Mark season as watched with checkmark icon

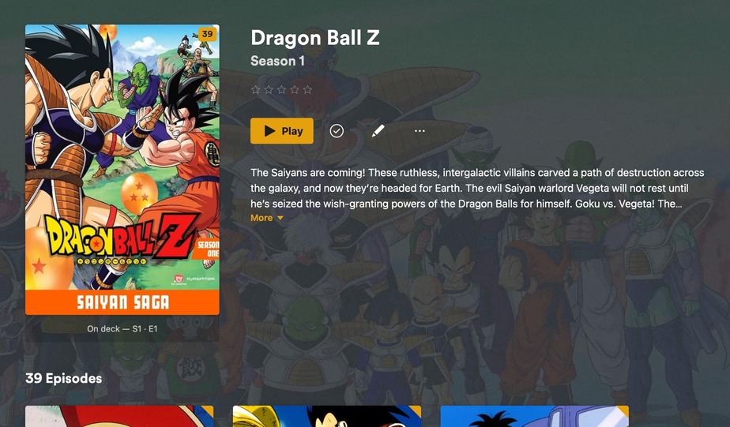[x=337, y=131]
